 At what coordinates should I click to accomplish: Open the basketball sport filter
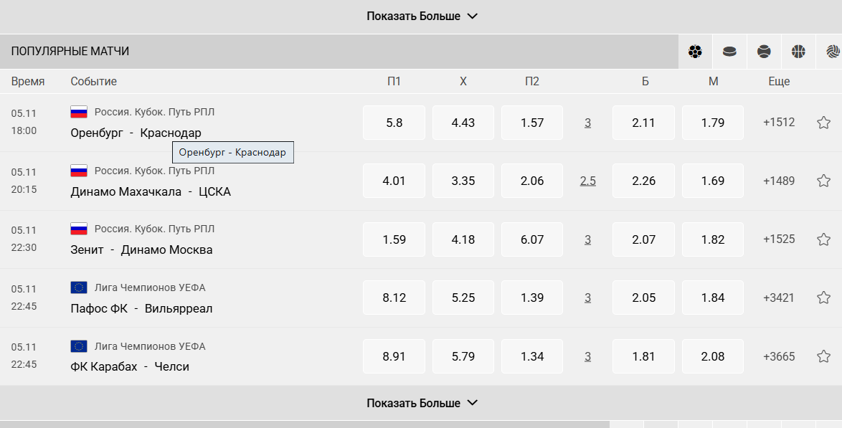pyautogui.click(x=798, y=52)
